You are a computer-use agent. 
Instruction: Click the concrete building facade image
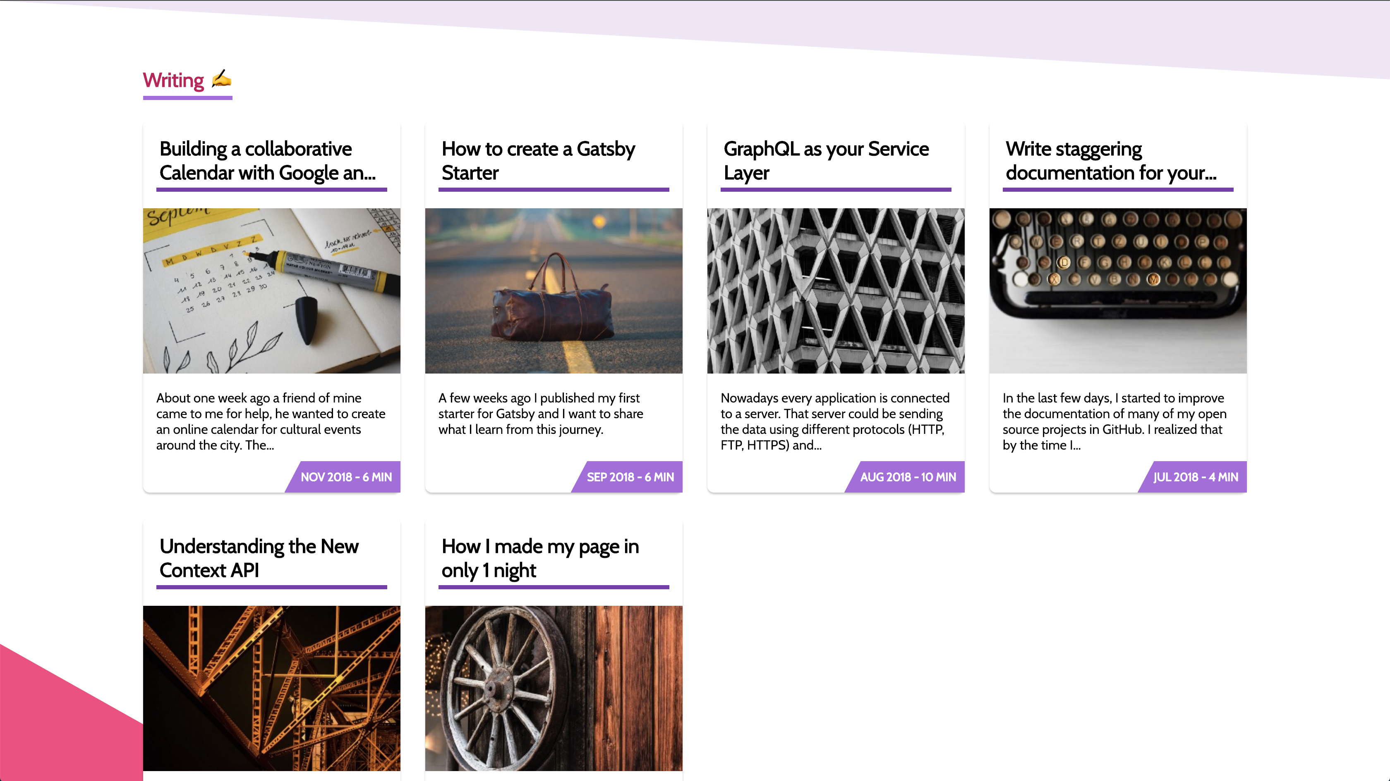coord(835,290)
